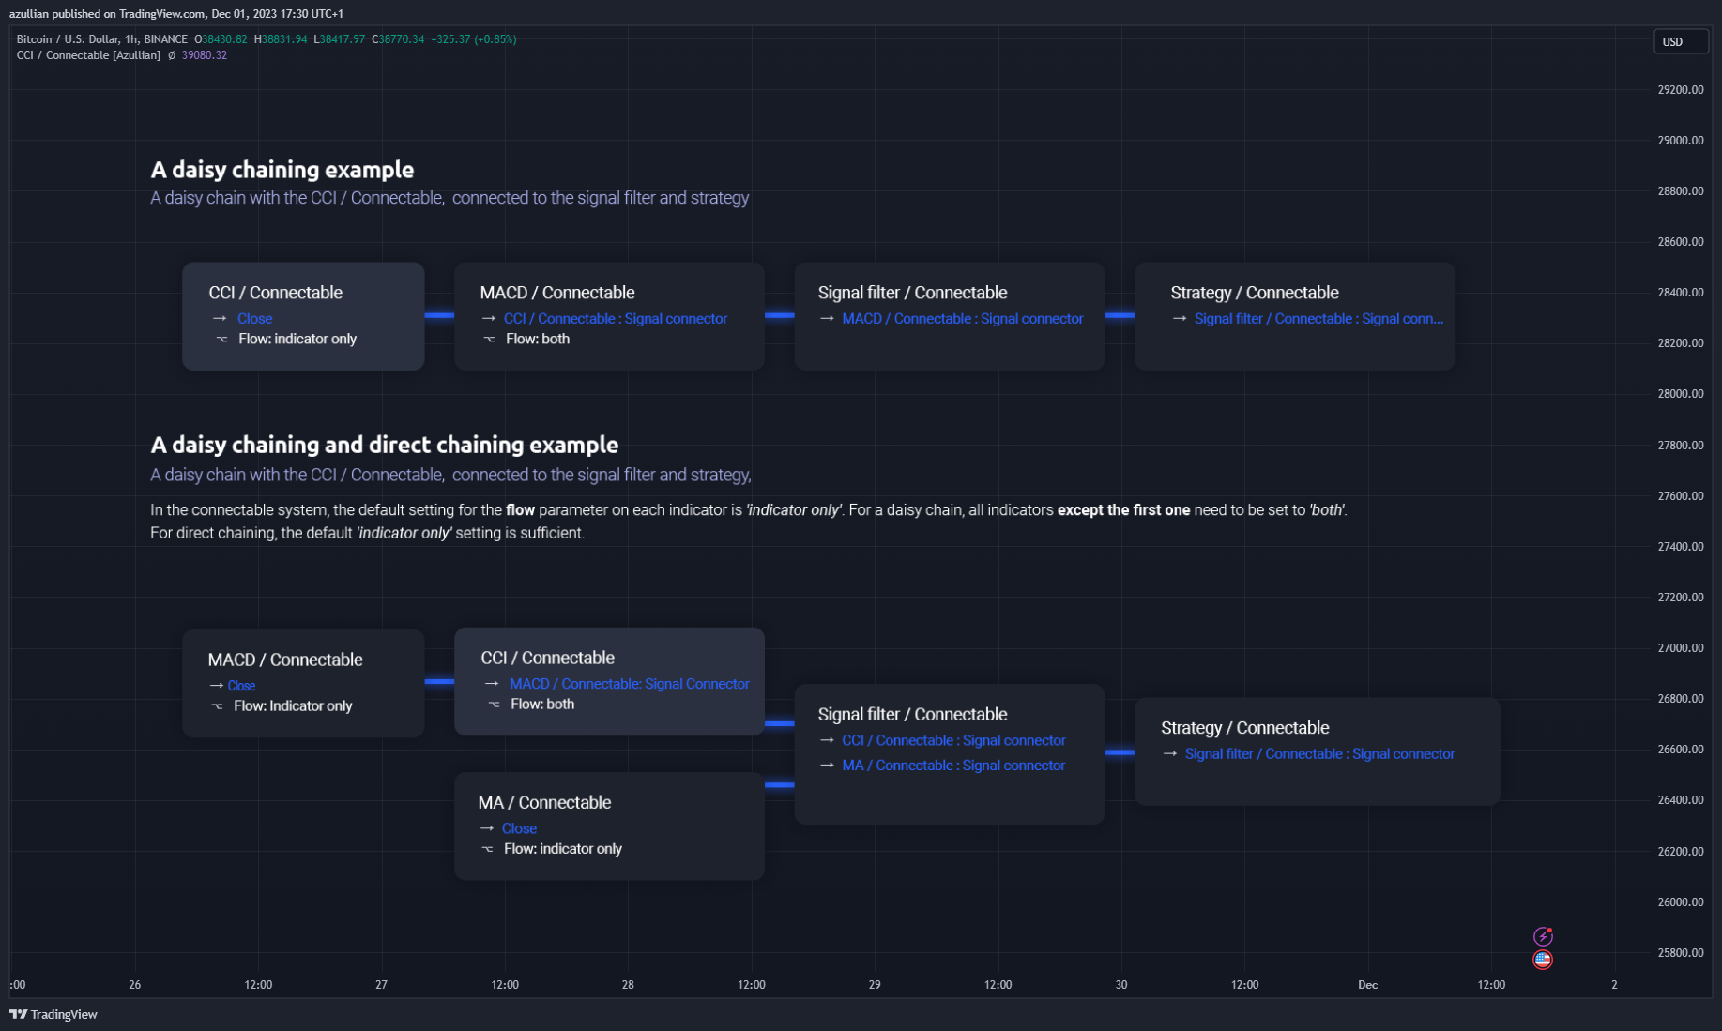
Task: Click 'Signal filter / Connectable : Signal connector' in lower Strategy box
Action: coord(1319,754)
